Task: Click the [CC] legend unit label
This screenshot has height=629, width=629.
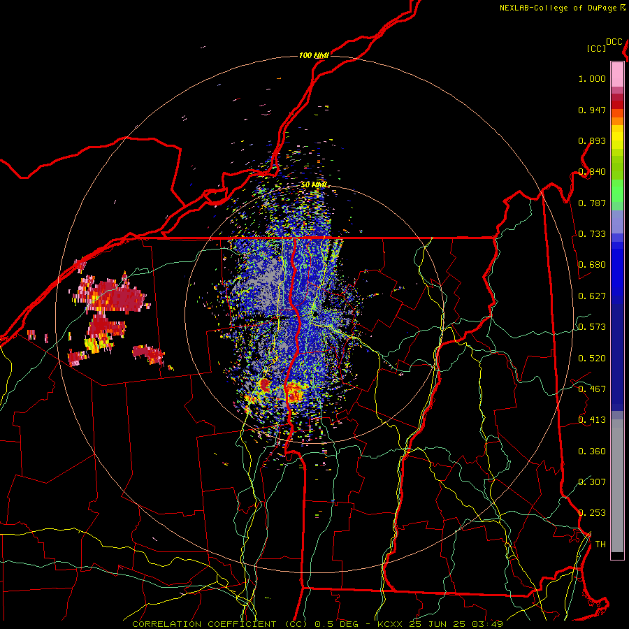Action: click(x=597, y=48)
